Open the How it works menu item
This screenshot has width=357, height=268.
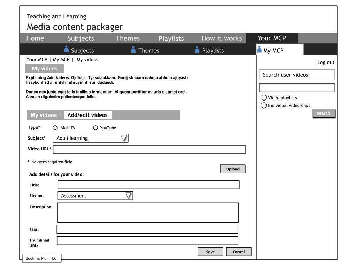click(221, 38)
